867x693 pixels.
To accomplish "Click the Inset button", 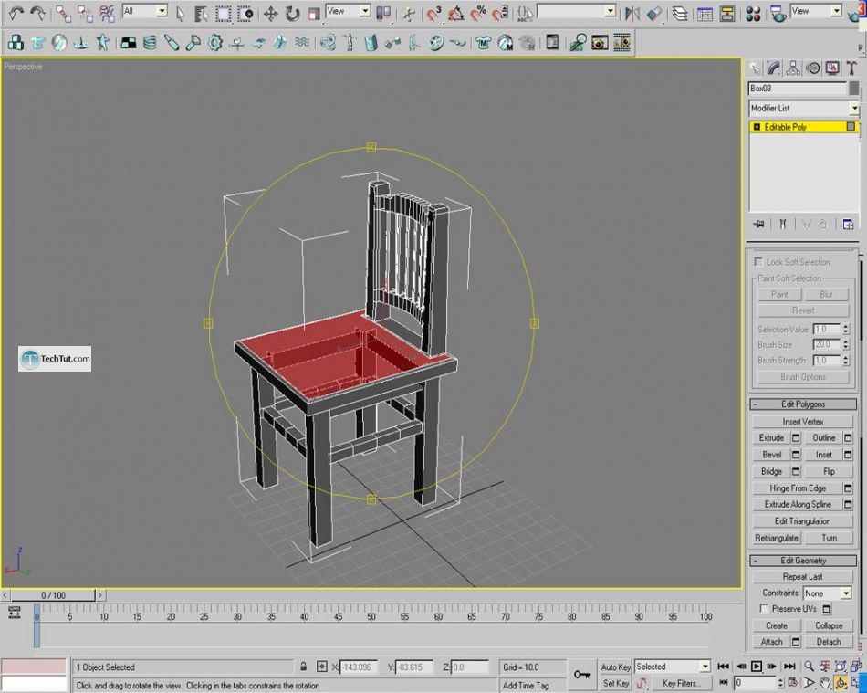I will [823, 455].
